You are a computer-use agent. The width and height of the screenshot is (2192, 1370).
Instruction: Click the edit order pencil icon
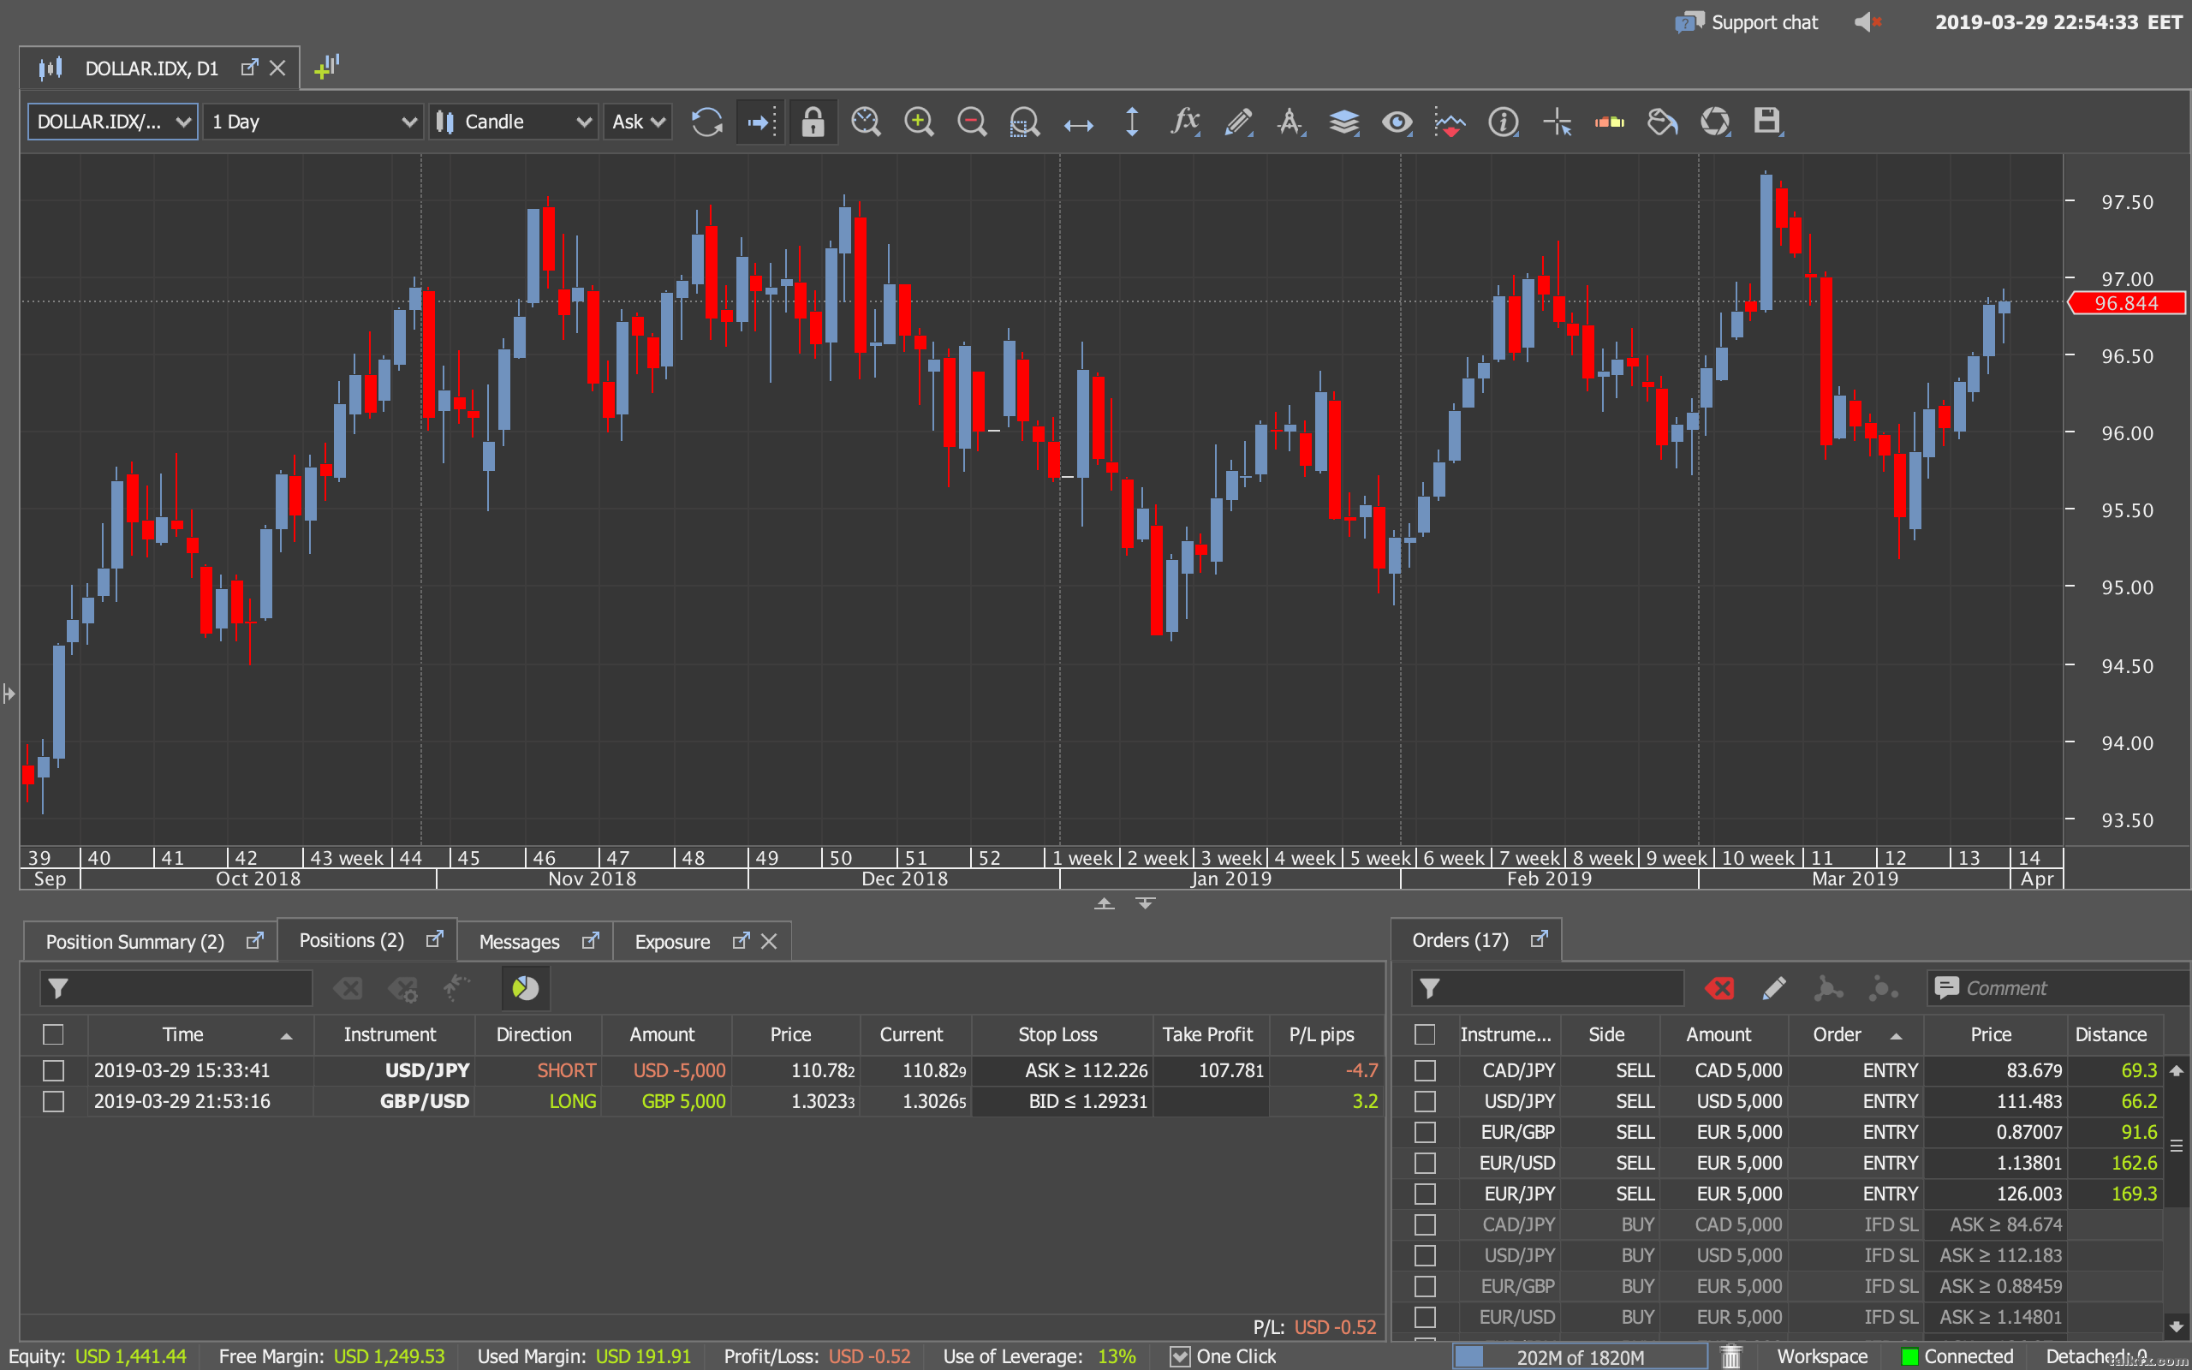click(x=1773, y=987)
